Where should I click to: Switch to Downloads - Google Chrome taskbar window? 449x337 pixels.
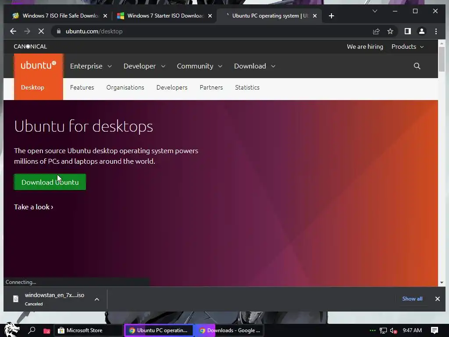pos(229,330)
